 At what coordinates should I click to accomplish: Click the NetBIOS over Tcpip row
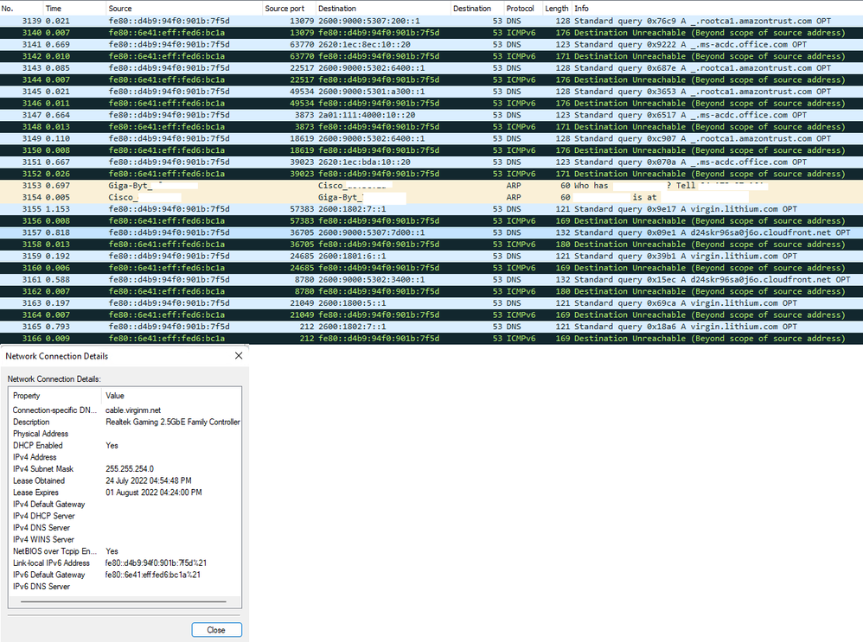tap(125, 551)
